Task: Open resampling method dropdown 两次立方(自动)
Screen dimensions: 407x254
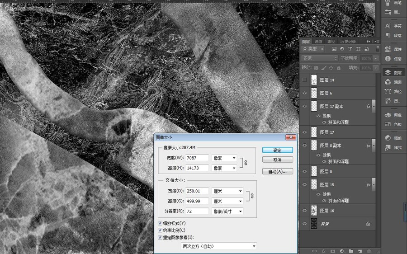Action: click(x=219, y=246)
